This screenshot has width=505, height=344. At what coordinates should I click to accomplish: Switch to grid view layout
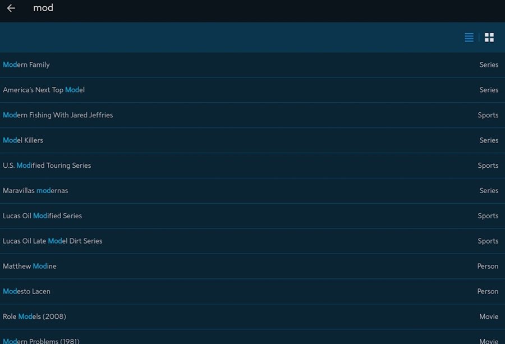pyautogui.click(x=489, y=38)
